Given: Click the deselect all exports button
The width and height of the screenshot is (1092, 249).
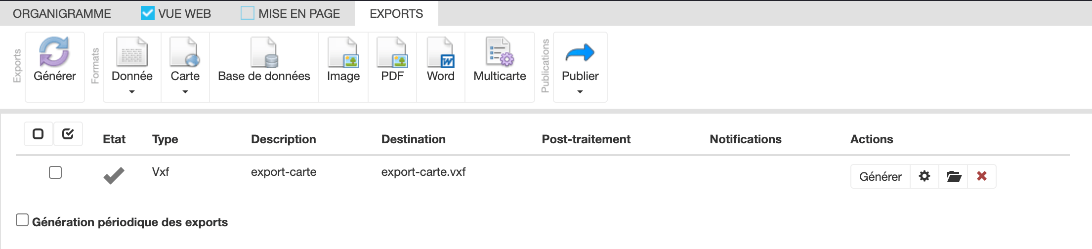Looking at the screenshot, I should (x=38, y=134).
